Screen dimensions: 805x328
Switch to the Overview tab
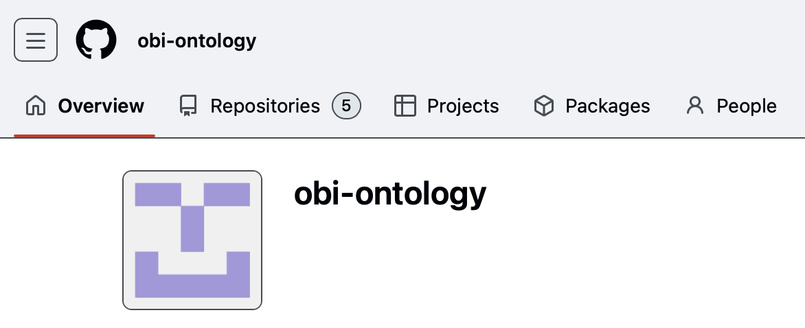(101, 106)
